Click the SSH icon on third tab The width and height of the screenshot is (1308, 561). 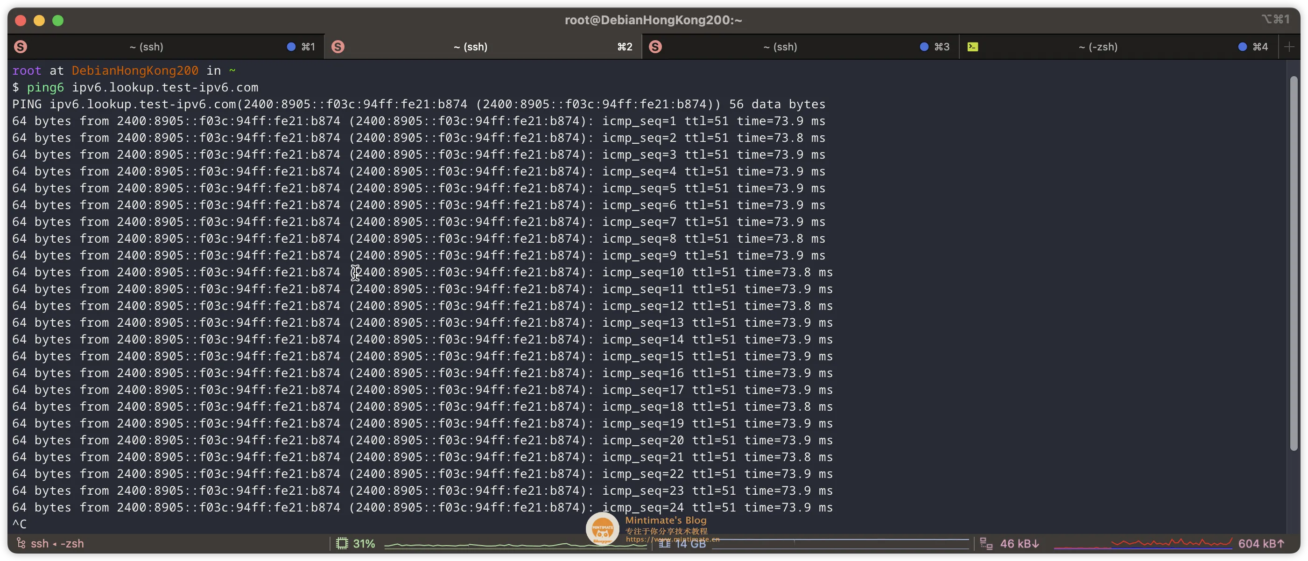(x=655, y=47)
